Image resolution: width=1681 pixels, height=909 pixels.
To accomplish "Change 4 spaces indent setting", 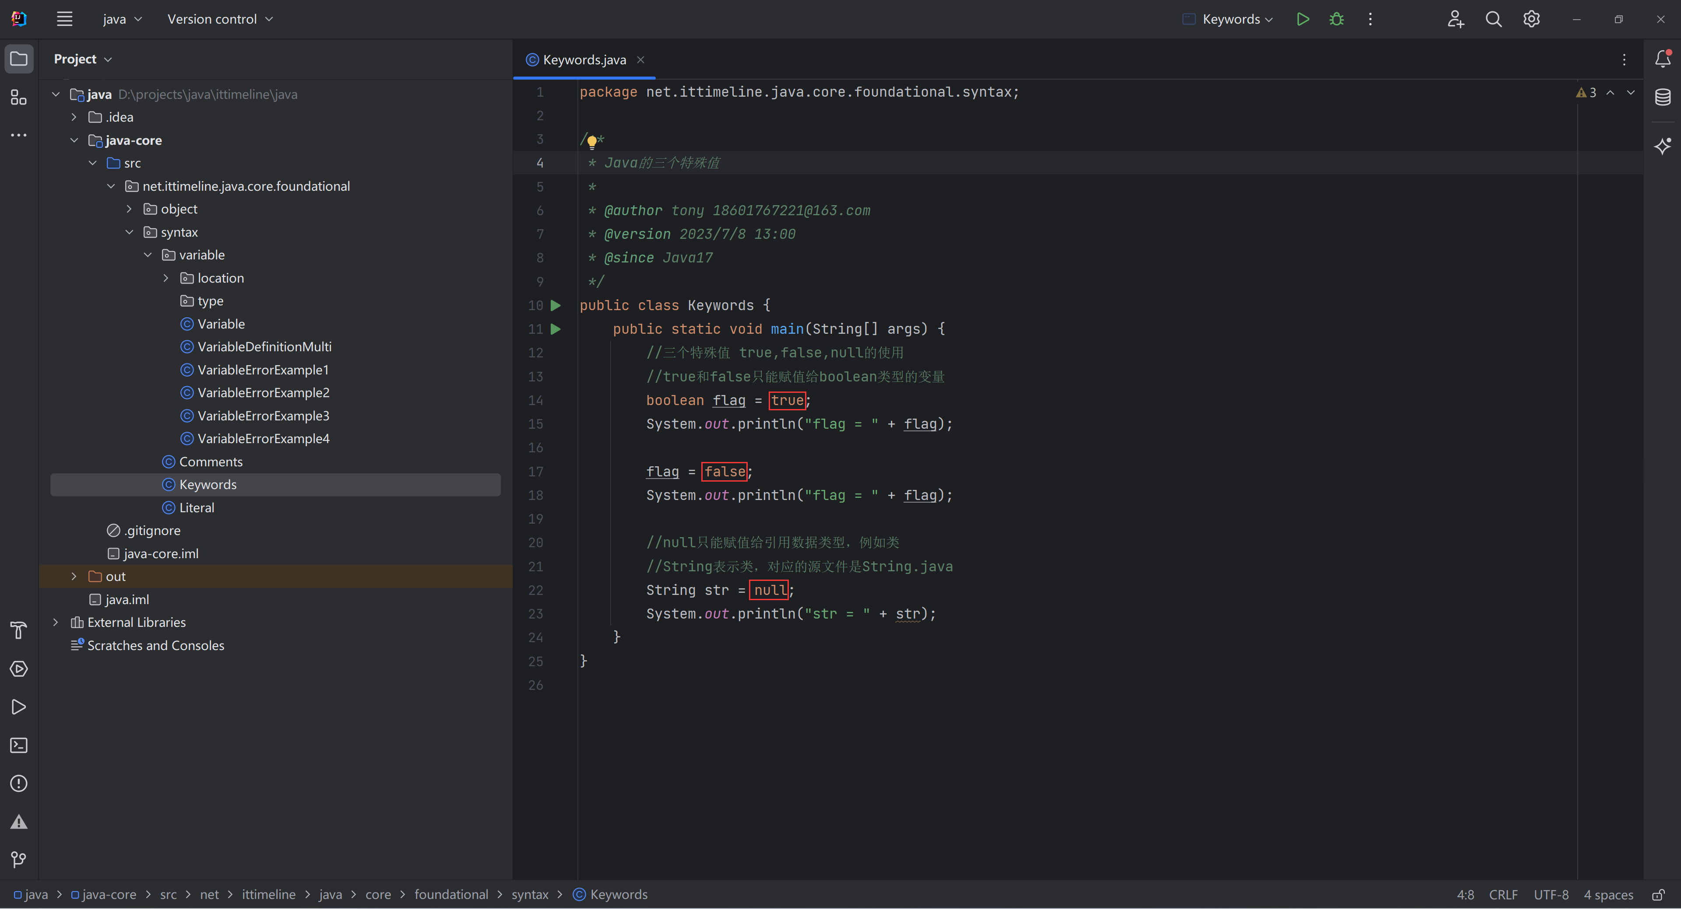I will [x=1609, y=895].
